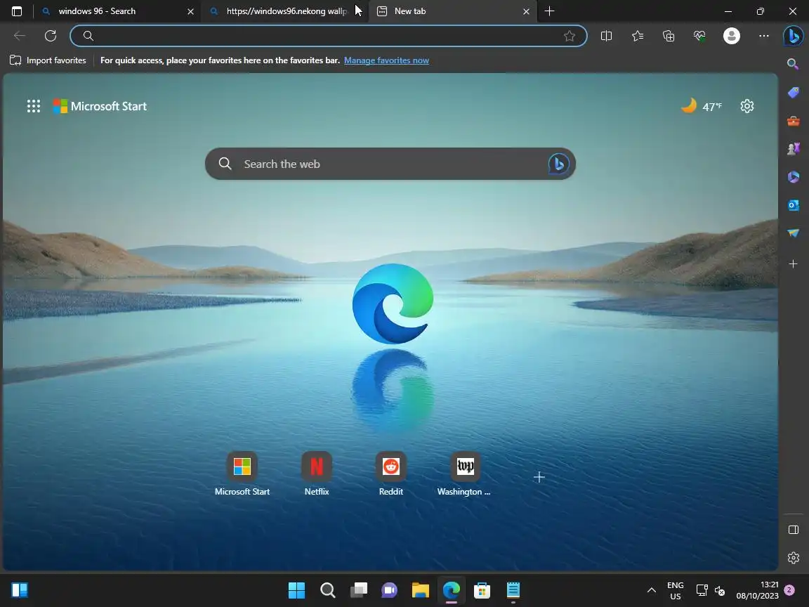Open the notification badge showing 2
809x607 pixels.
789,590
